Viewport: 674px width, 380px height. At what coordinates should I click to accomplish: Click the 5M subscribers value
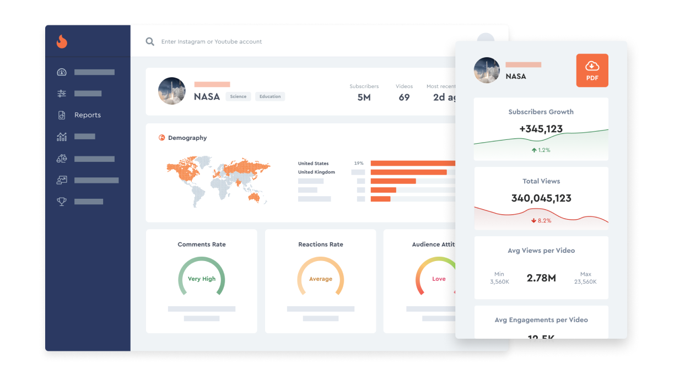point(364,97)
